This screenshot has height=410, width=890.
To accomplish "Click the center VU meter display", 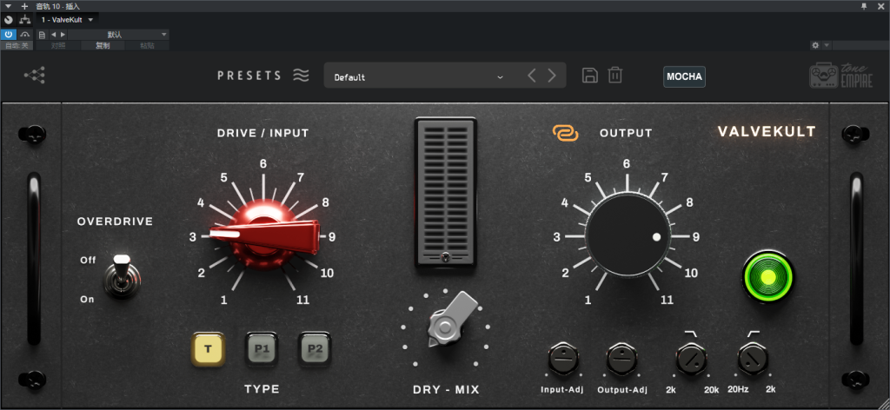I will coord(446,193).
